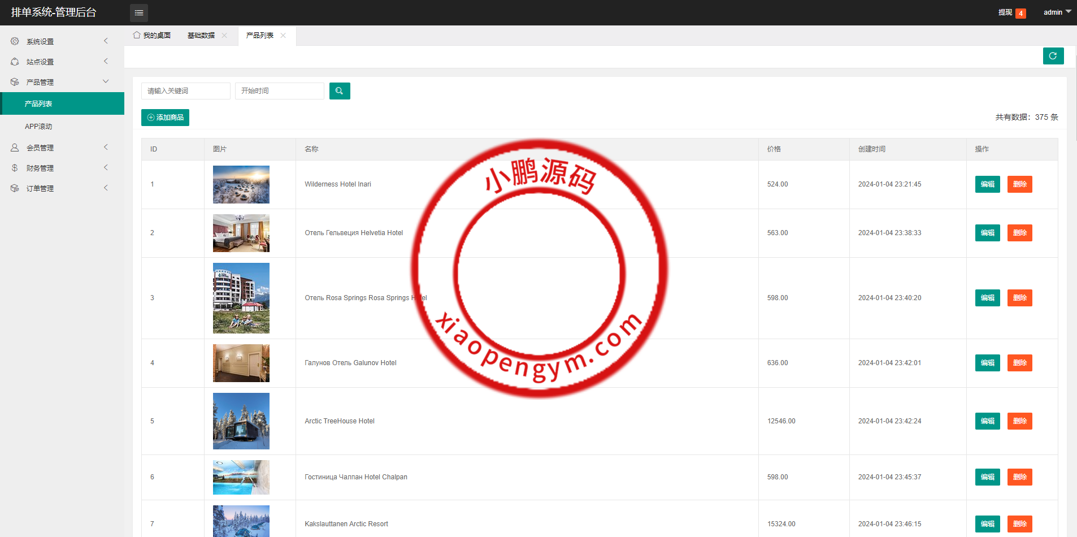Image resolution: width=1077 pixels, height=537 pixels.
Task: Open the admin user dropdown
Action: (x=1056, y=12)
